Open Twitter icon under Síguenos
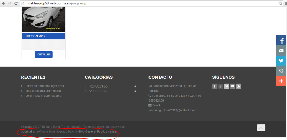 pyautogui.click(x=226, y=86)
